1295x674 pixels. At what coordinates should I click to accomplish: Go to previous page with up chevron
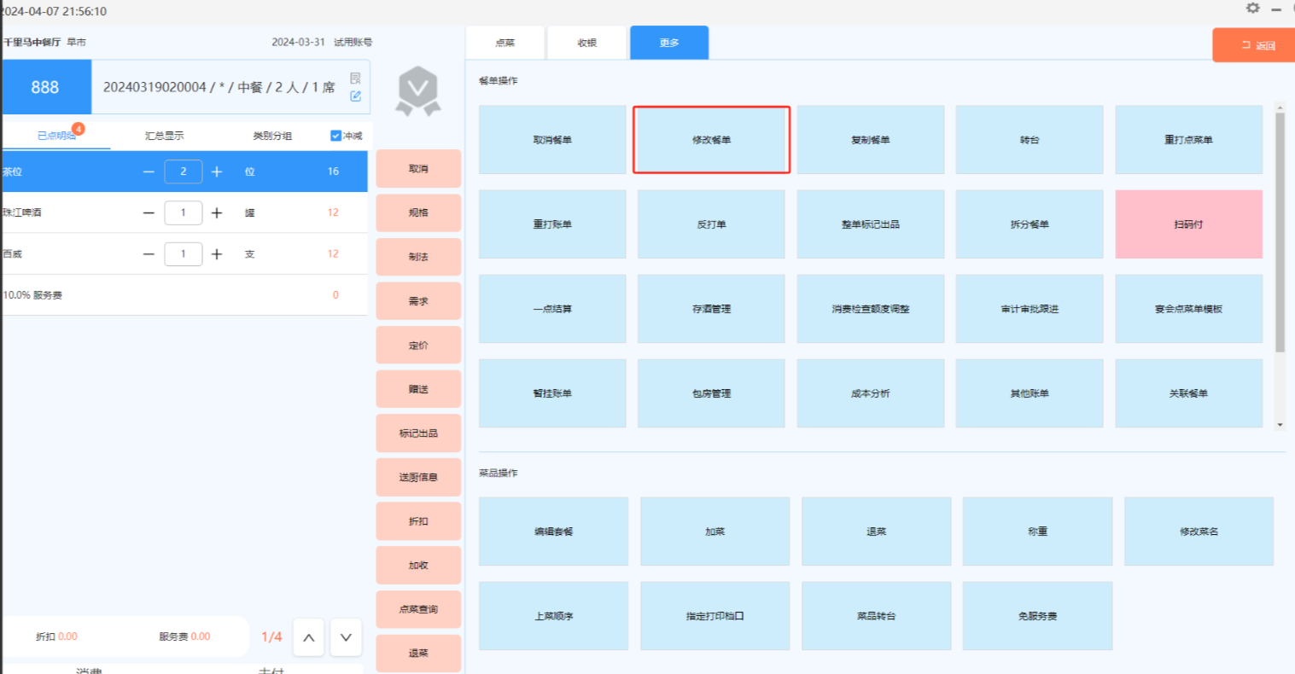pos(308,637)
